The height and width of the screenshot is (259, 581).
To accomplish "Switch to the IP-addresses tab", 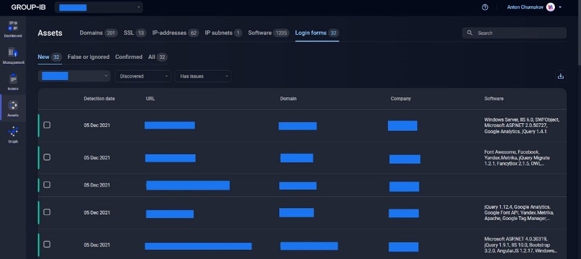I will click(176, 33).
